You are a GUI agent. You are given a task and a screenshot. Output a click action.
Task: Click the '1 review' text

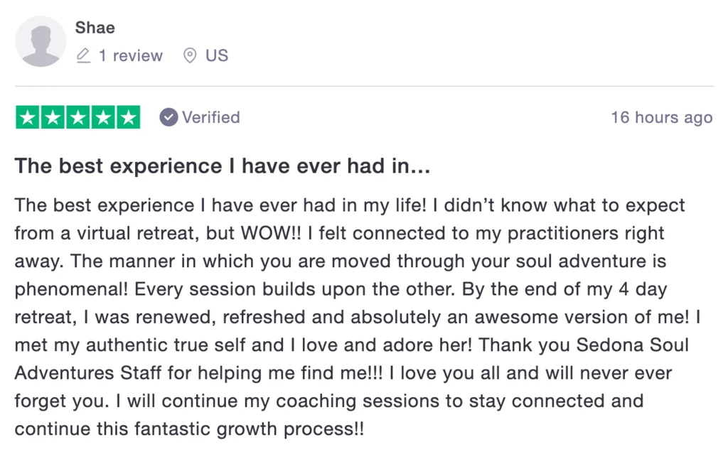130,55
